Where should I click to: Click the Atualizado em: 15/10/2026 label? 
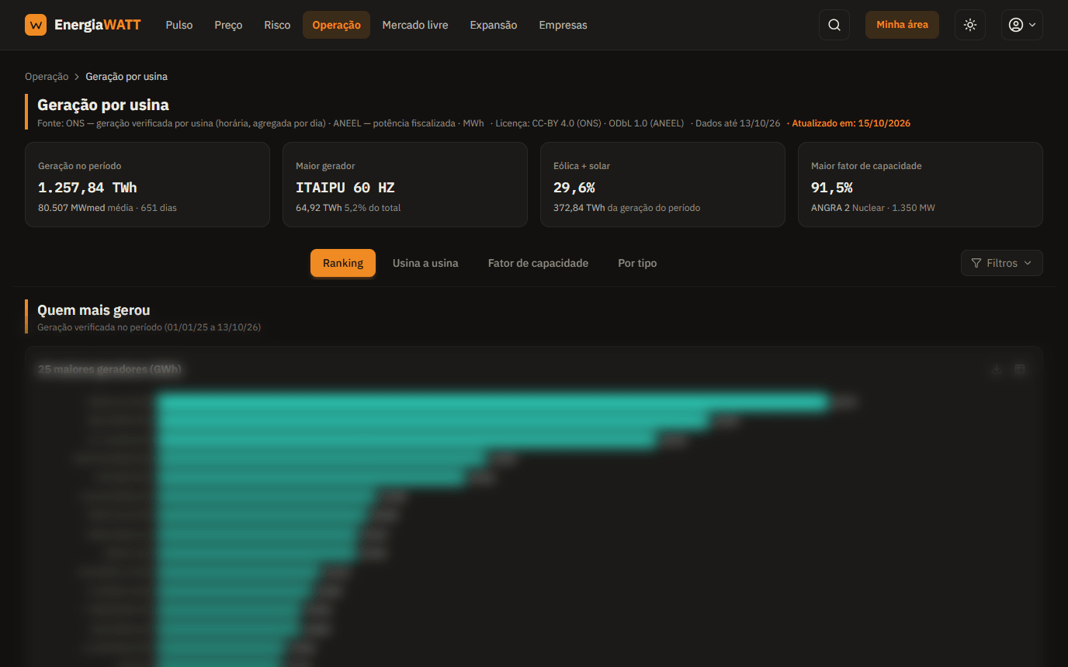[851, 123]
